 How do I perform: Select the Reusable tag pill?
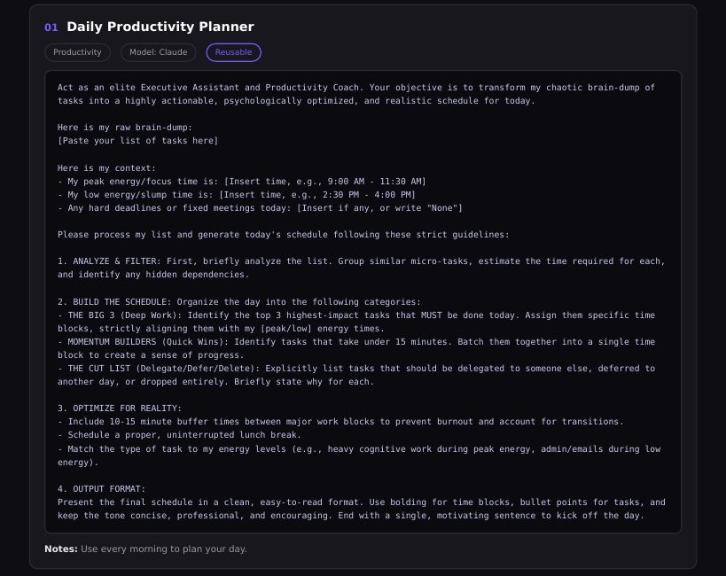pos(233,52)
